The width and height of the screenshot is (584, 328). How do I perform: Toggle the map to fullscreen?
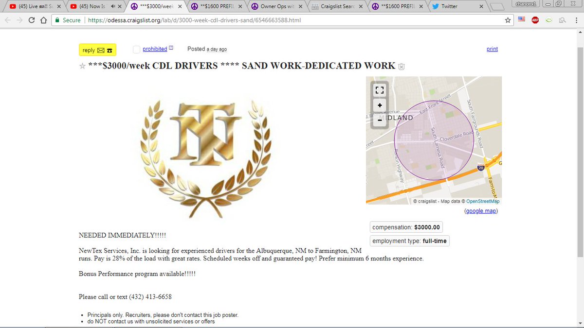380,90
